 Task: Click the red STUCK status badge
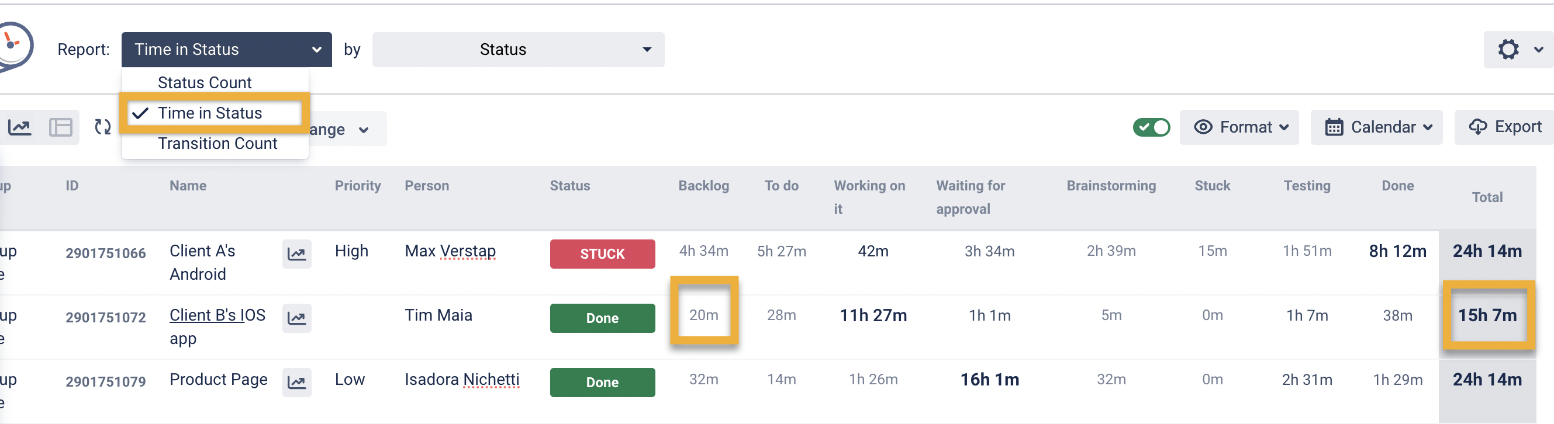point(602,253)
